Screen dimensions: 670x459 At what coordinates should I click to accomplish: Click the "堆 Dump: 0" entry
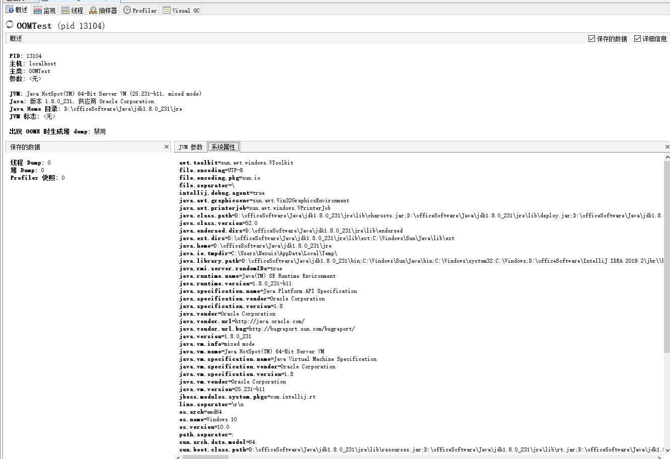[27, 170]
